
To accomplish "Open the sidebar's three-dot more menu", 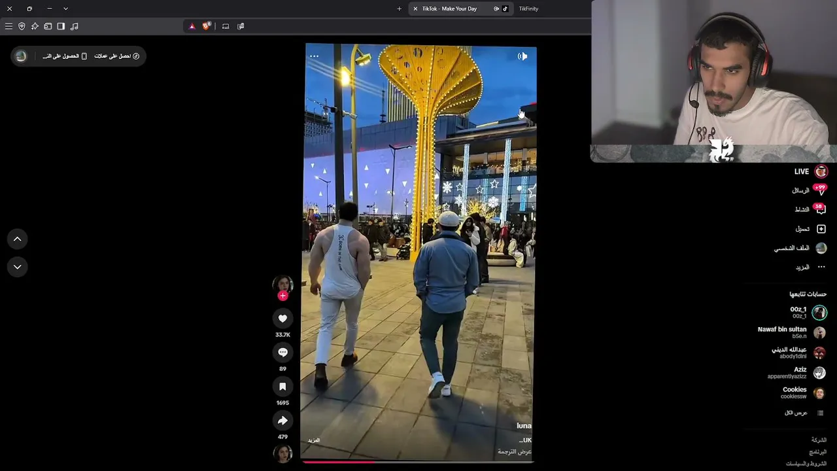I will 821,267.
